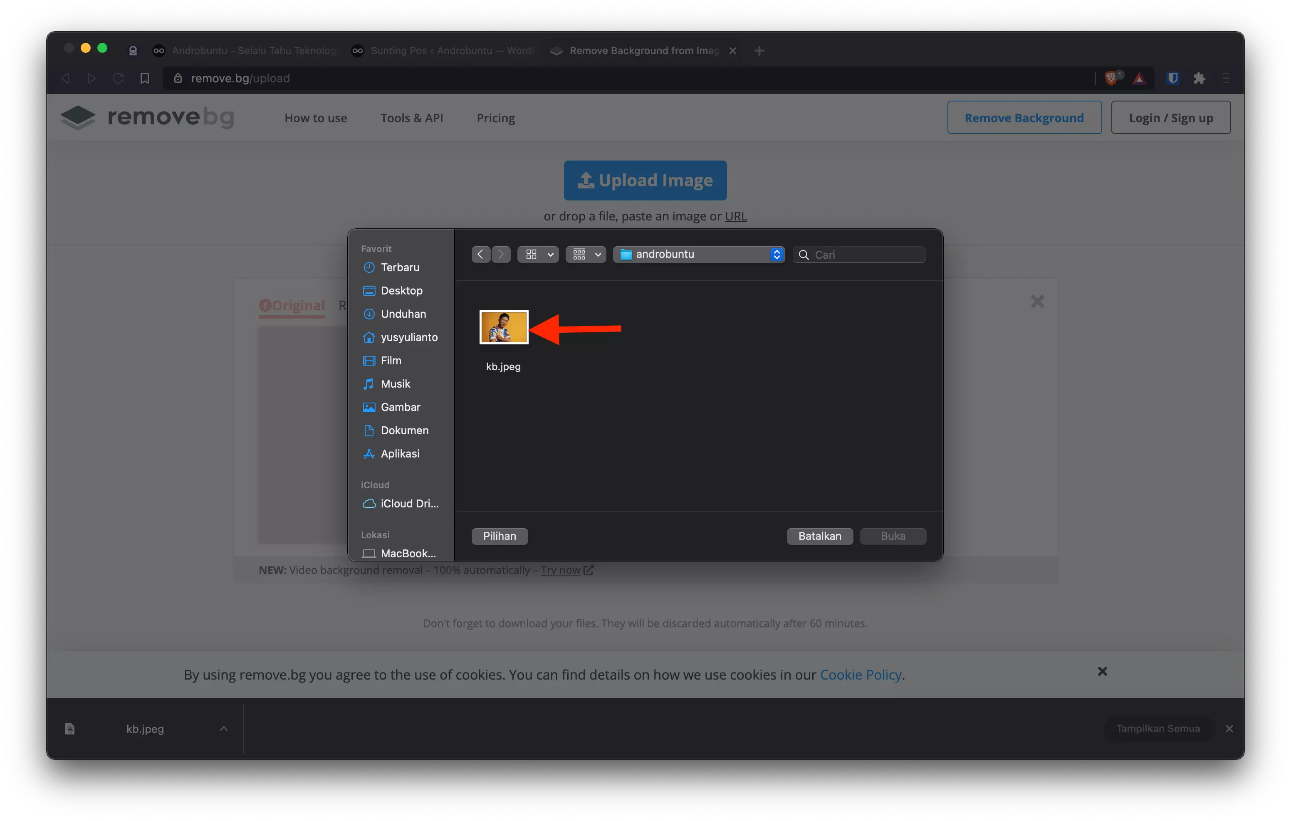The image size is (1291, 821).
Task: Click the Upload Image button
Action: pyautogui.click(x=645, y=181)
